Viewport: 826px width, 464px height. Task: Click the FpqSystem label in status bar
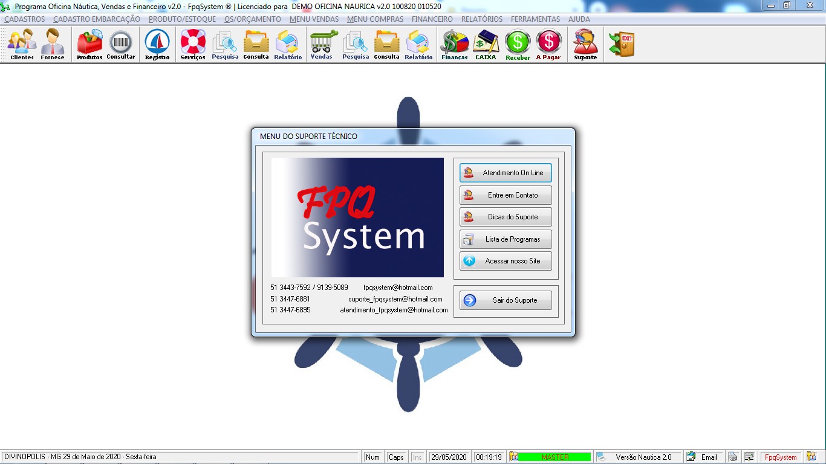[x=781, y=457]
